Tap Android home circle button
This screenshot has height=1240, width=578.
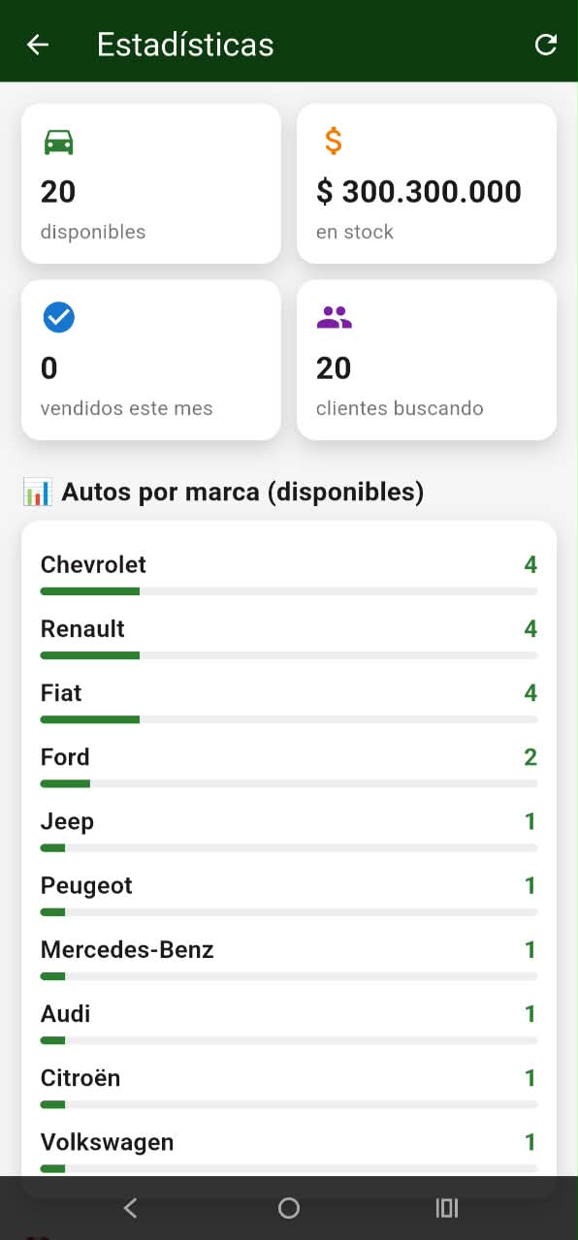click(x=289, y=1208)
